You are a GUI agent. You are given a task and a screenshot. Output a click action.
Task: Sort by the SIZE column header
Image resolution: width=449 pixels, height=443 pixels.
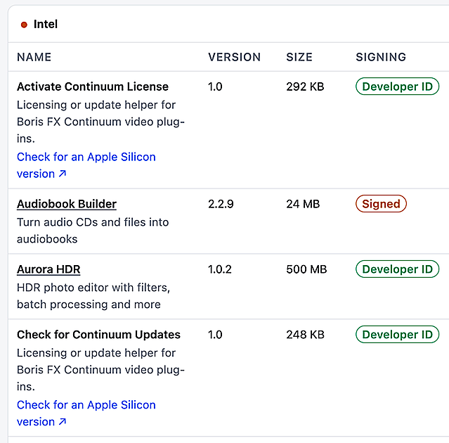click(299, 57)
